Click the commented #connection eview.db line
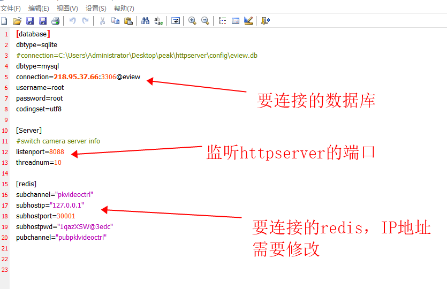 [x=137, y=56]
